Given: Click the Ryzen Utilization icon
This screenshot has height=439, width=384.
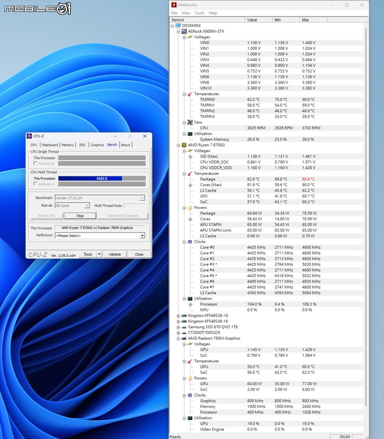Looking at the screenshot, I should [190, 299].
